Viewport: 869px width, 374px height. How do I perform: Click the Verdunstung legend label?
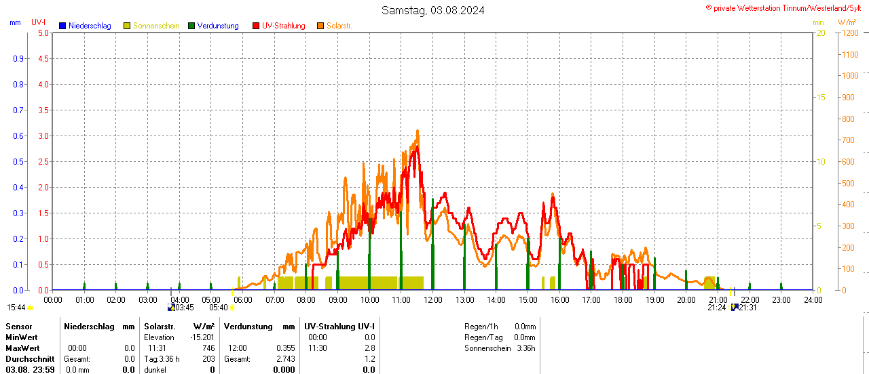218,26
